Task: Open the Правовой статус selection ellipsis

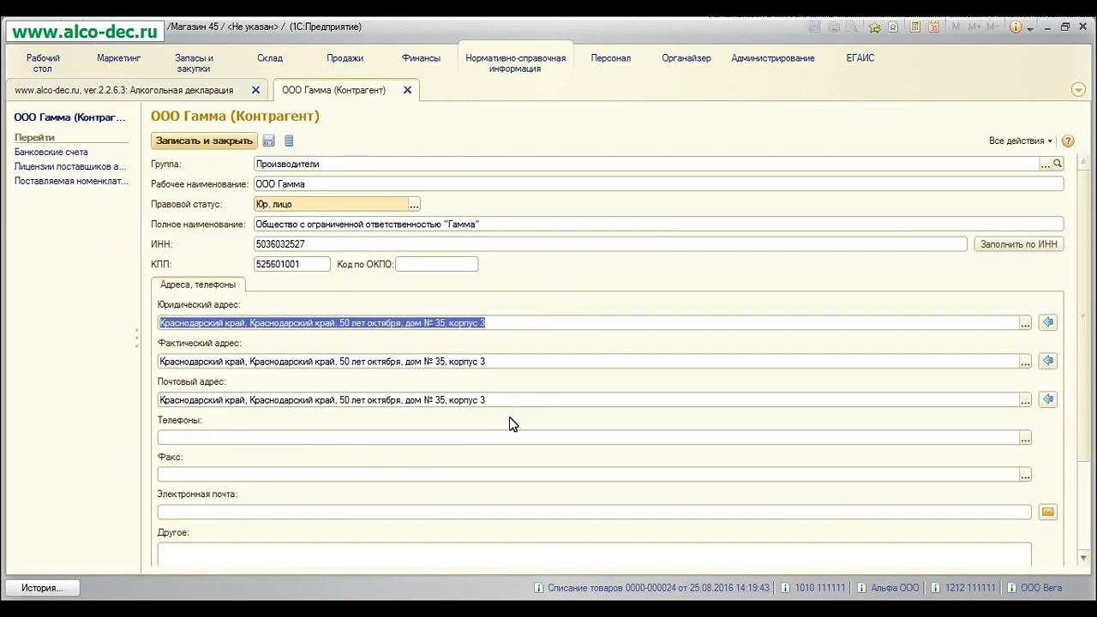Action: coord(414,204)
